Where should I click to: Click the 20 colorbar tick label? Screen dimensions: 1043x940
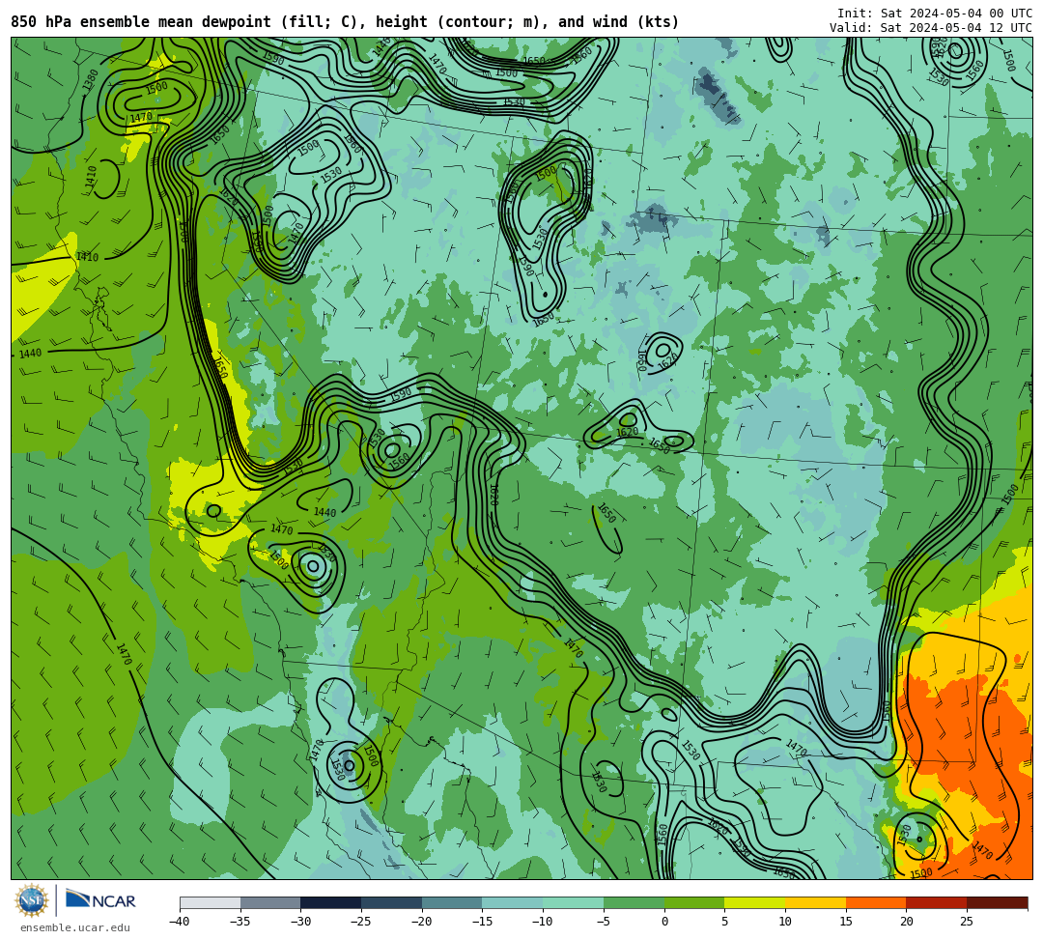[907, 922]
